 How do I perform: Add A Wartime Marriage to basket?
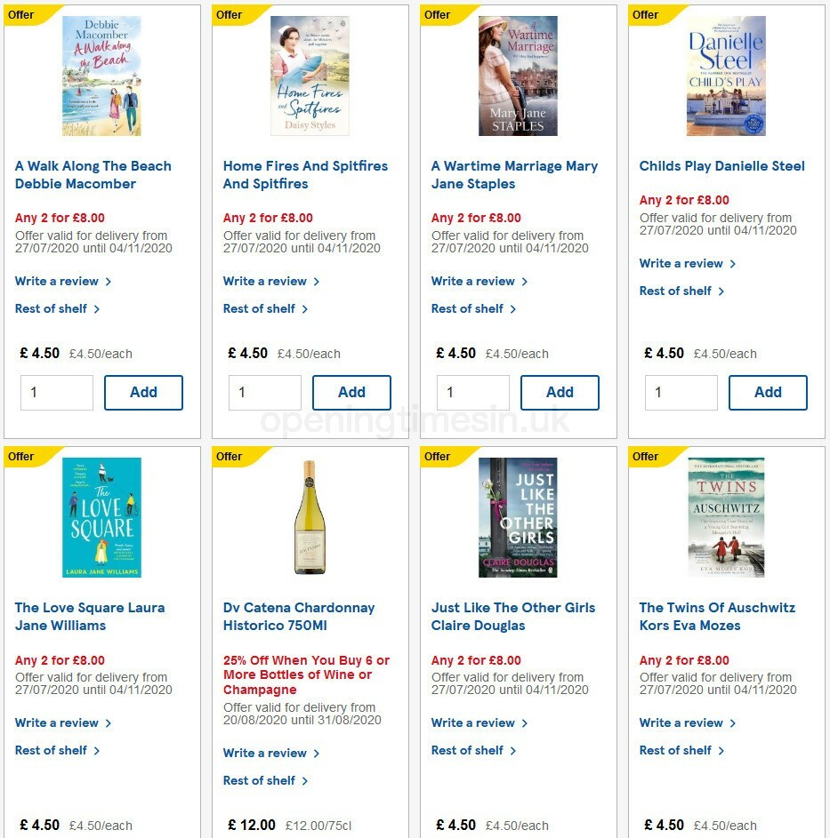pos(560,392)
